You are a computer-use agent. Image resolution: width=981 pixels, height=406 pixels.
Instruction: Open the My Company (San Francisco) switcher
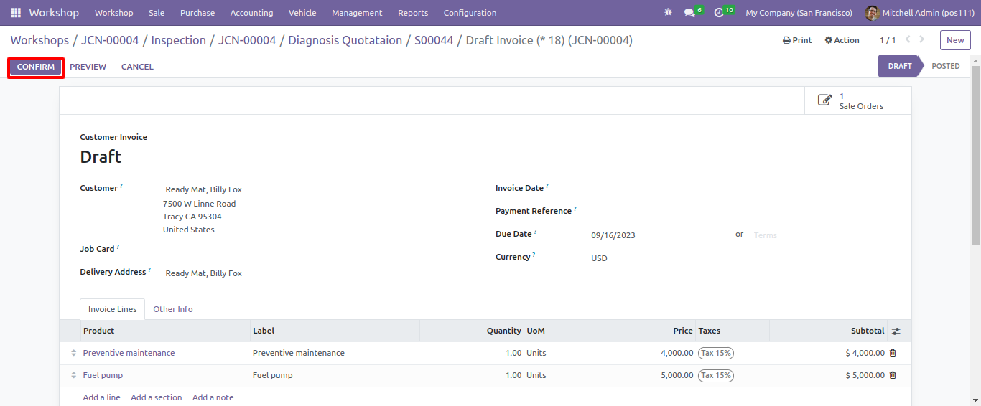pos(799,13)
